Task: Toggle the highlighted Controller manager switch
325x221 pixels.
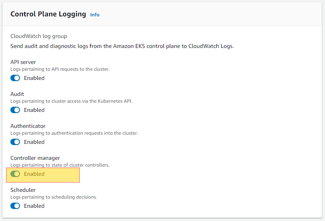Action: 15,174
